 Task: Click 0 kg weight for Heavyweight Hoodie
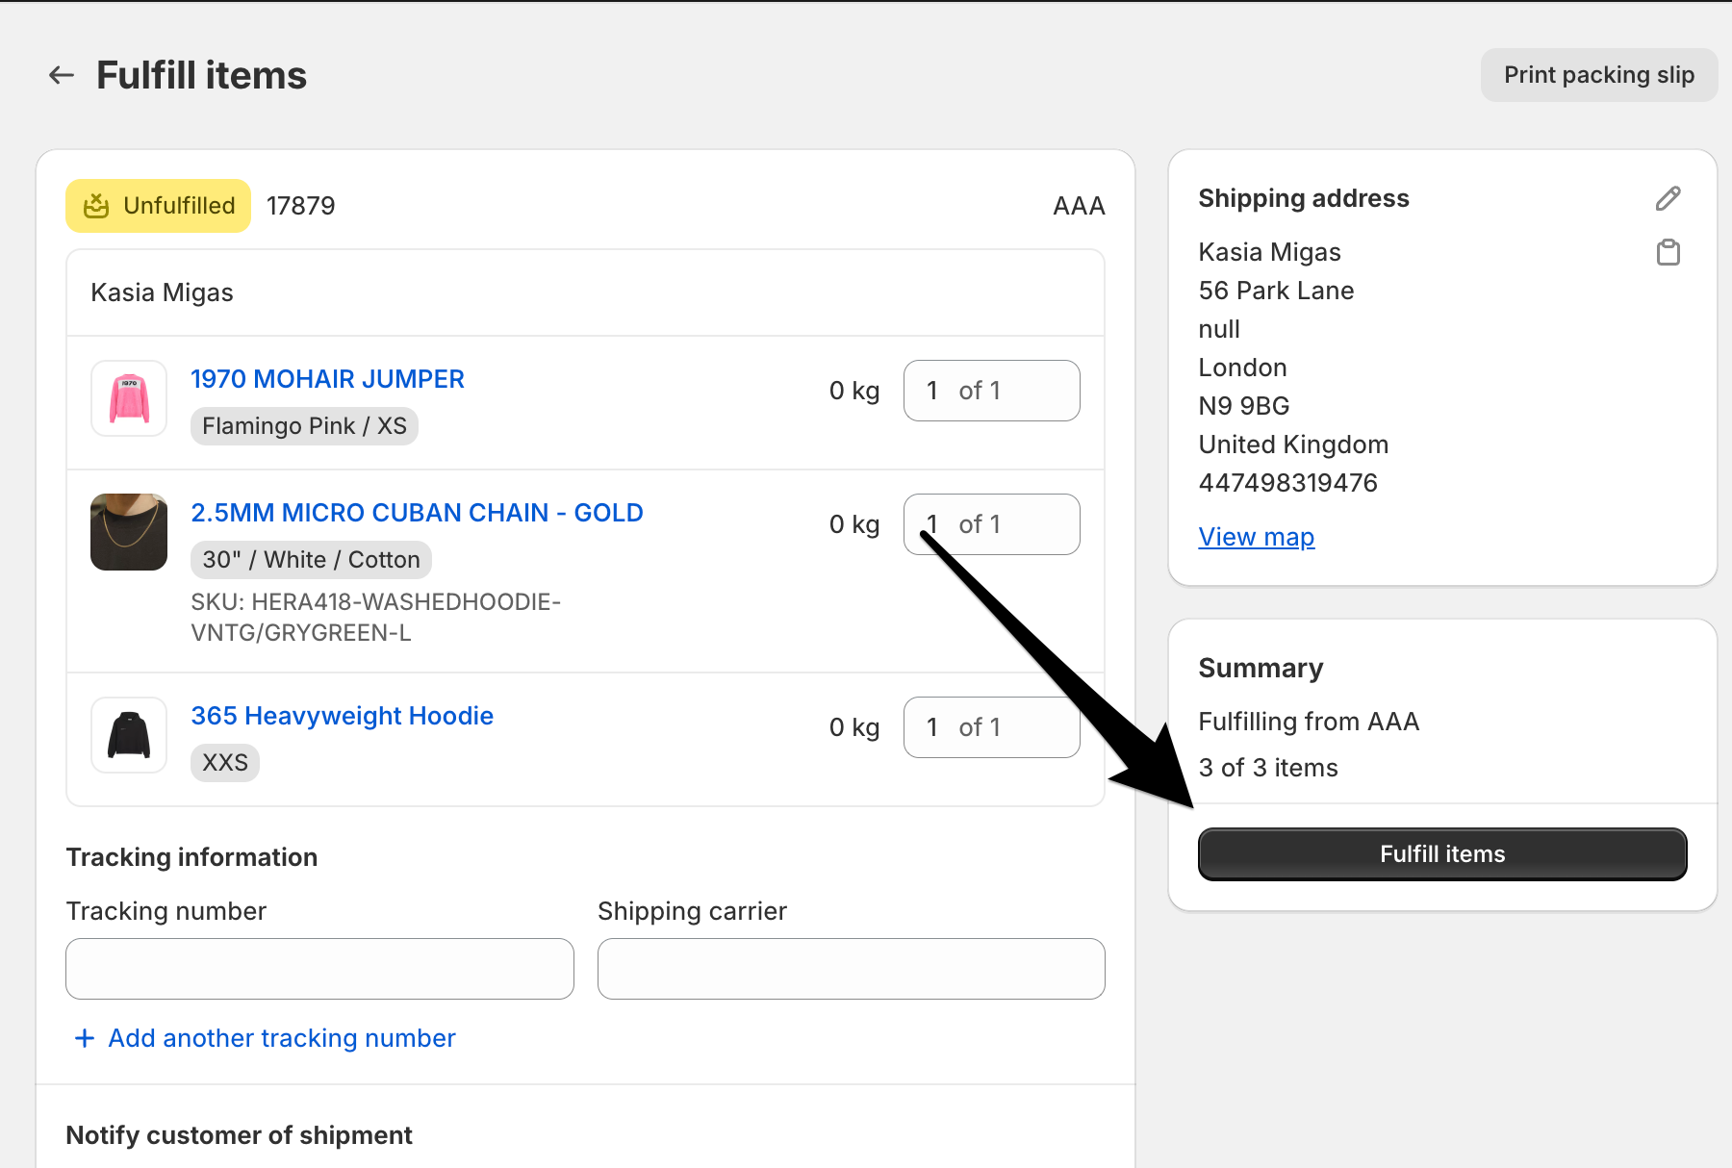(854, 727)
